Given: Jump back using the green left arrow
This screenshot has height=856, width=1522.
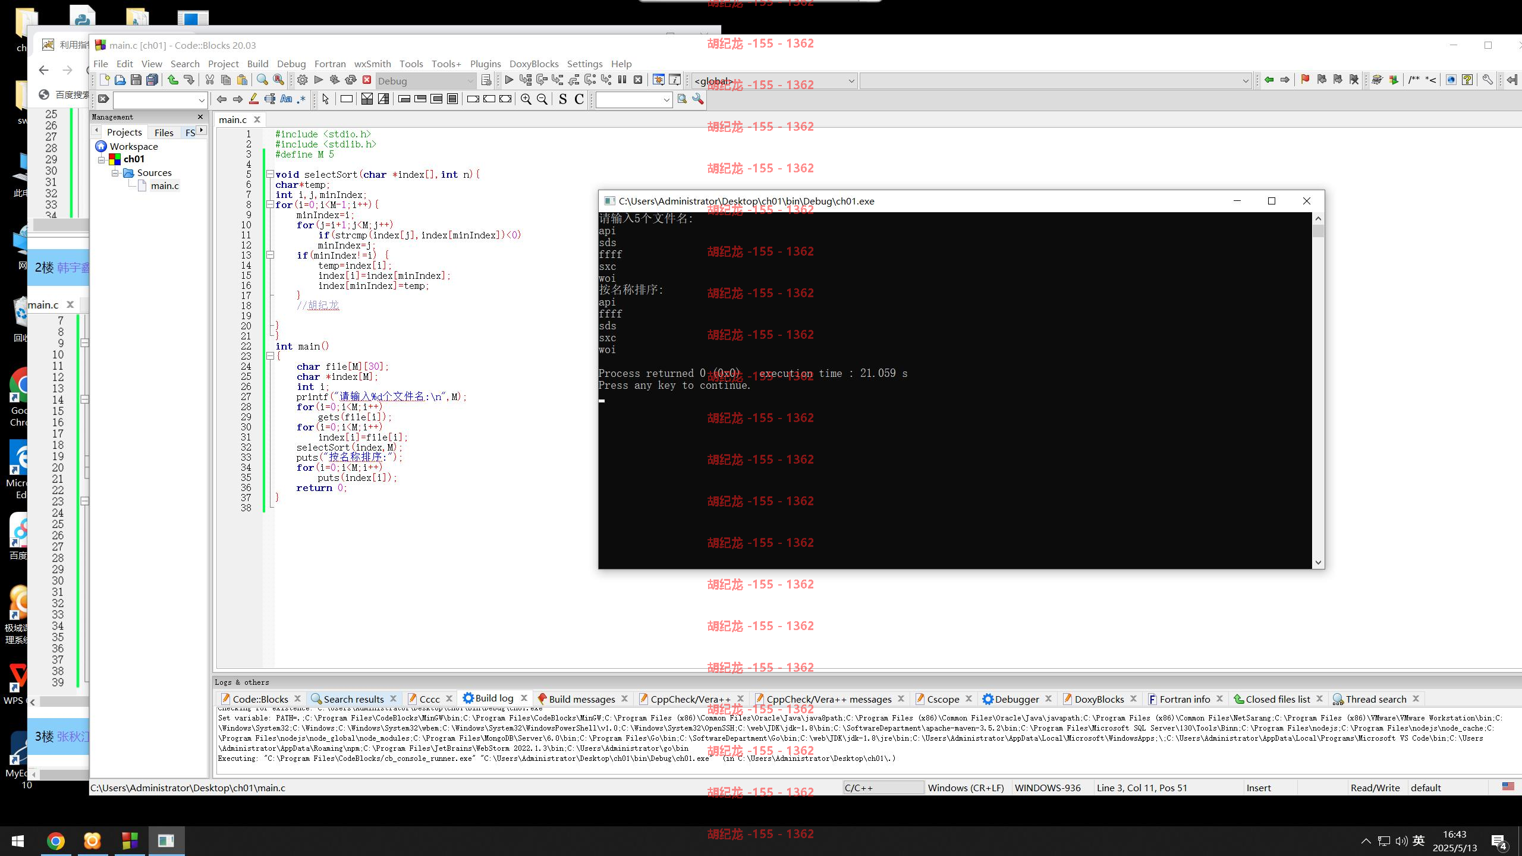Looking at the screenshot, I should pos(1269,80).
